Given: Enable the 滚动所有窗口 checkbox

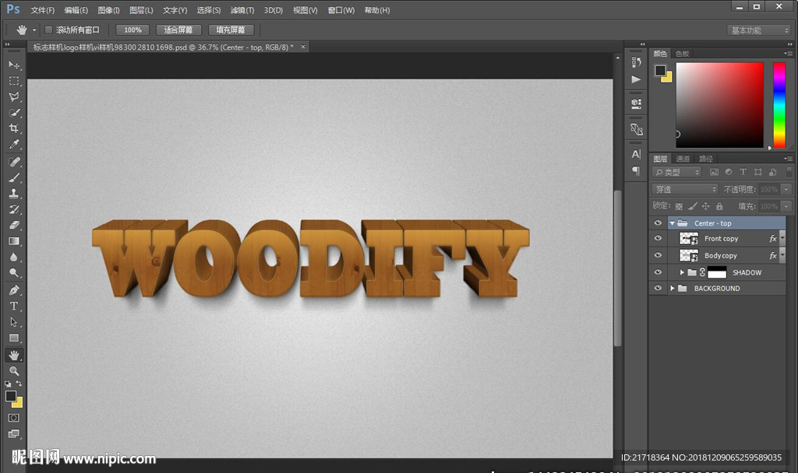Looking at the screenshot, I should pyautogui.click(x=49, y=30).
